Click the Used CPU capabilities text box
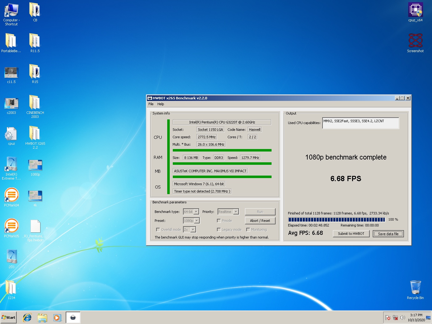This screenshot has height=324, width=432. tap(360, 123)
